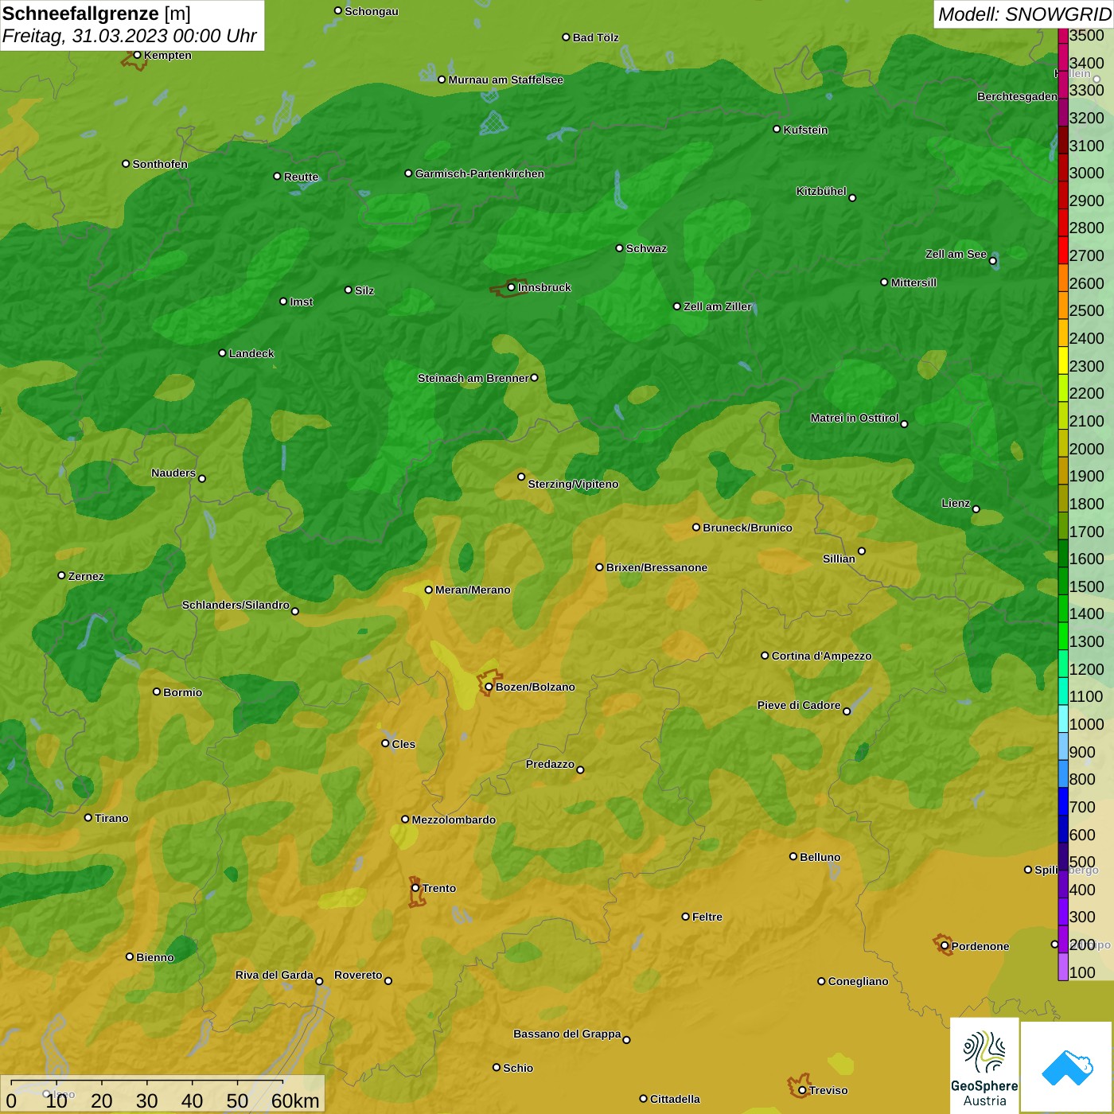Select the Kitzbühel location marker
1114x1114 pixels.
(852, 197)
